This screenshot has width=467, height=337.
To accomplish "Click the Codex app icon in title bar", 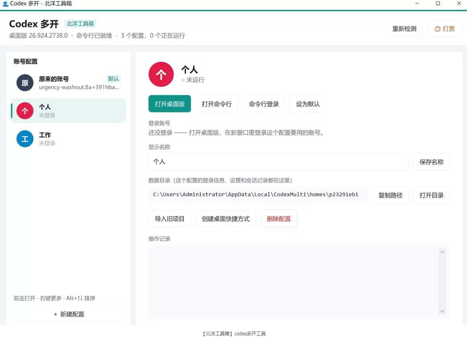I will pos(5,4).
